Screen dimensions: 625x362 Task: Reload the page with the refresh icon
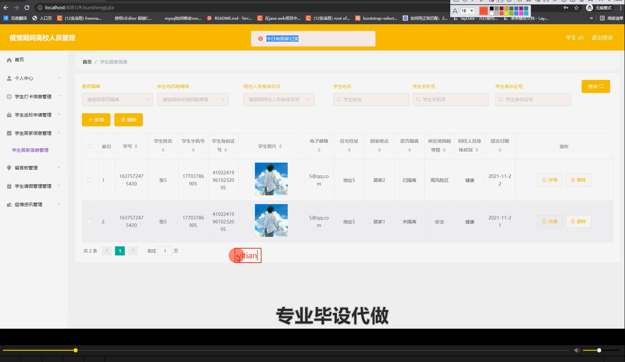click(27, 7)
